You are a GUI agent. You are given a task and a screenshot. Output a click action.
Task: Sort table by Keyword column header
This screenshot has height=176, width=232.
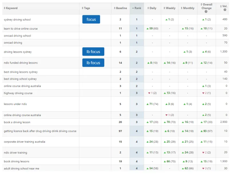(x=11, y=8)
